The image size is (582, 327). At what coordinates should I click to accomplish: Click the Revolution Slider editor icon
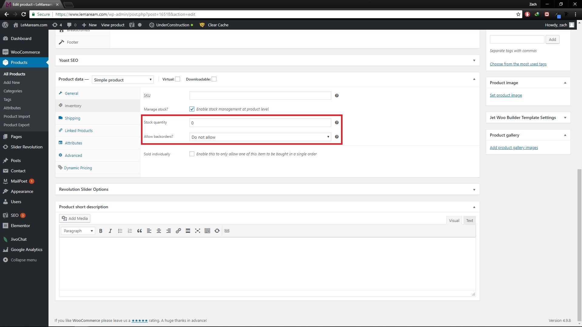217,231
